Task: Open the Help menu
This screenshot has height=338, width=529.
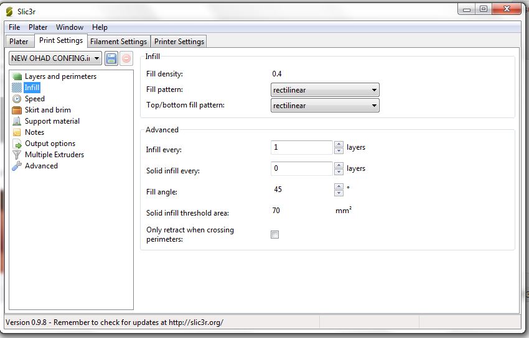Action: click(x=100, y=27)
